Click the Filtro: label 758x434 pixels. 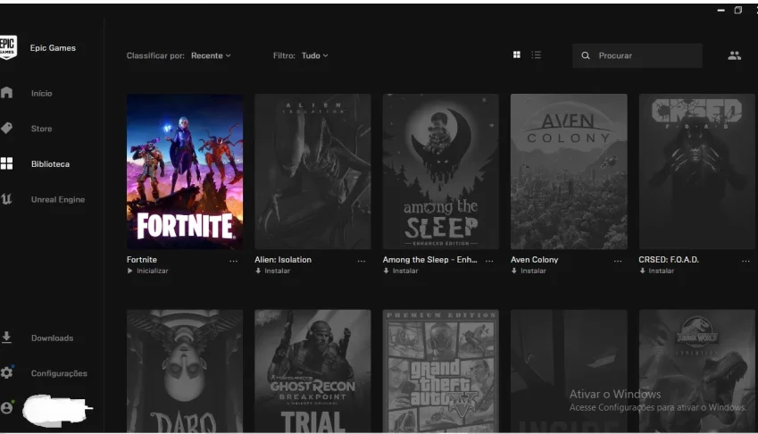[x=284, y=55]
